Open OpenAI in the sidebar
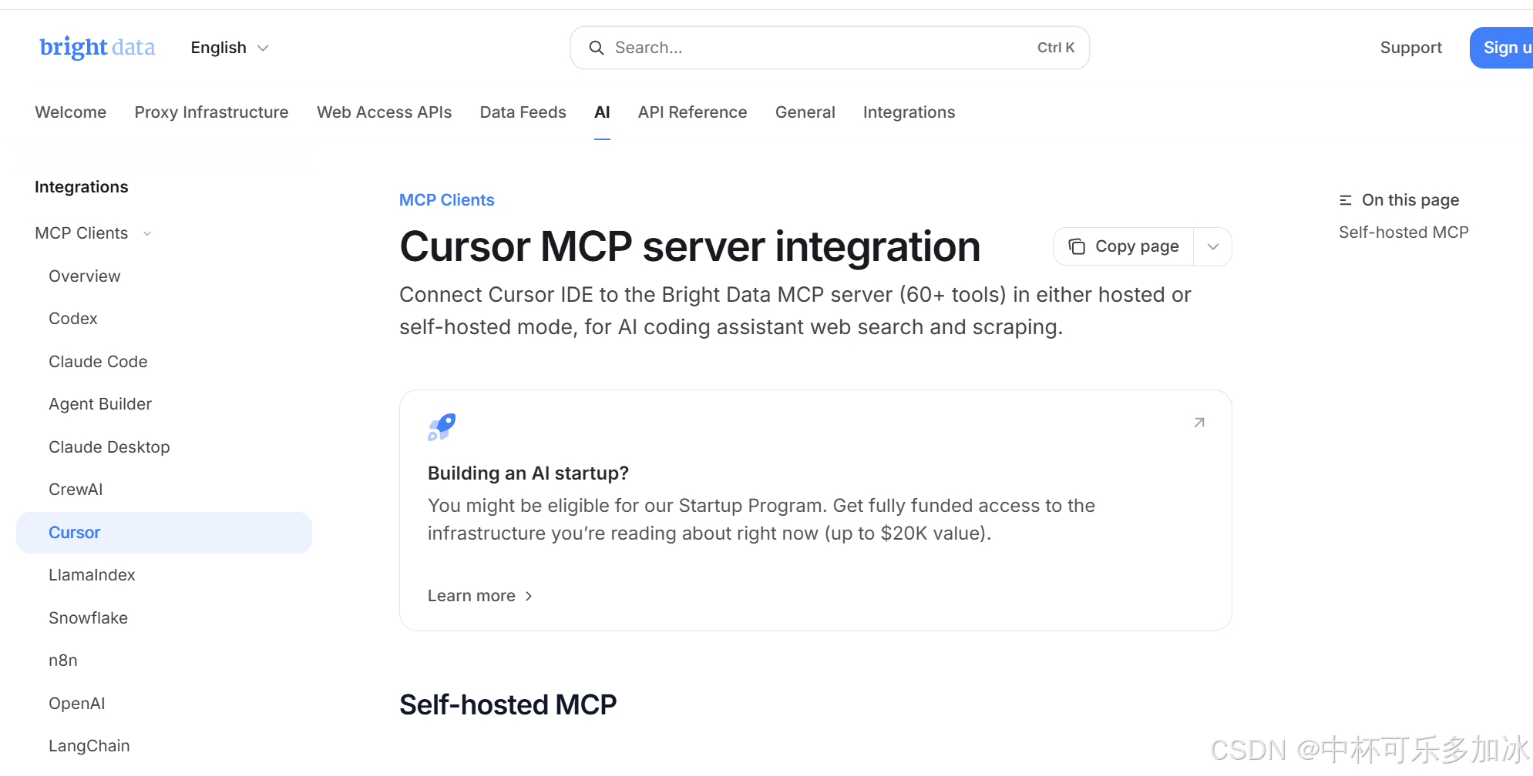This screenshot has width=1533, height=776. (x=77, y=704)
